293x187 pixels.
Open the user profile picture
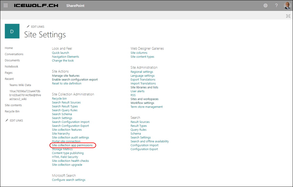tap(287, 5)
